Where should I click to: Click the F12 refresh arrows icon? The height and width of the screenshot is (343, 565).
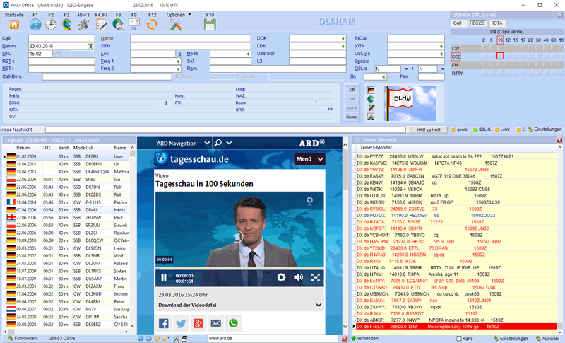pyautogui.click(x=152, y=25)
